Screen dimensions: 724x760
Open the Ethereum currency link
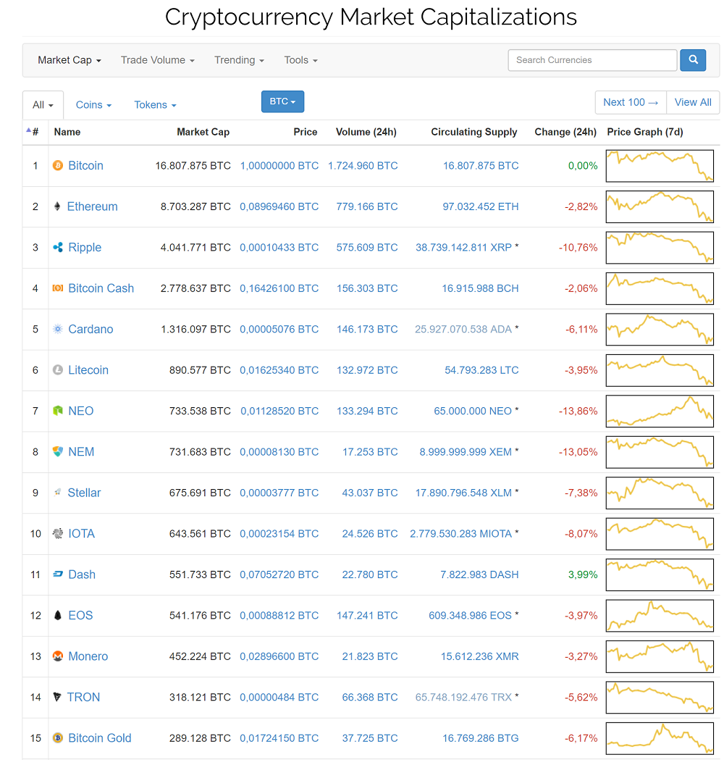click(92, 206)
